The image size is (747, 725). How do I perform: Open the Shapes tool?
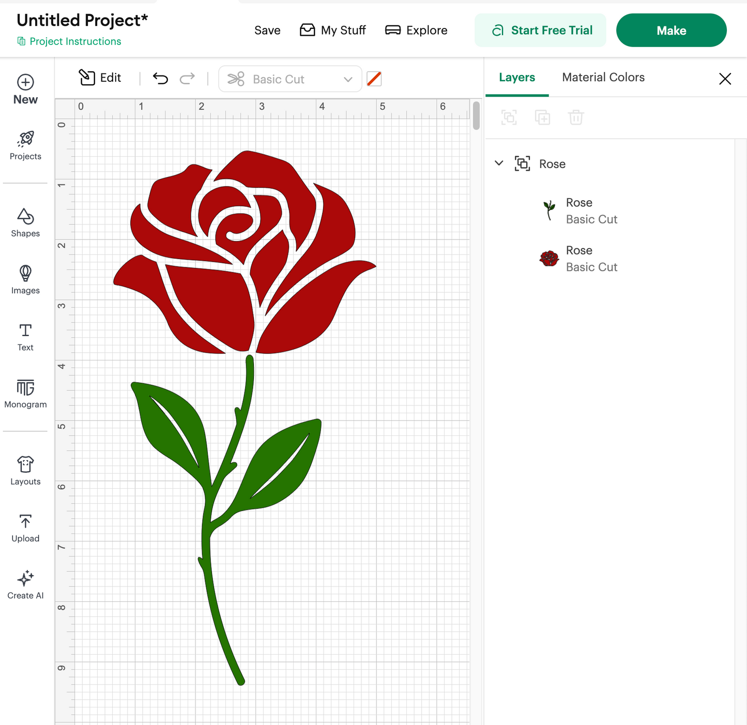pos(25,223)
